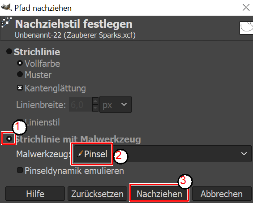Select Strichlinie mit Malwerkzeug radio button
The height and width of the screenshot is (203, 253).
coord(9,138)
